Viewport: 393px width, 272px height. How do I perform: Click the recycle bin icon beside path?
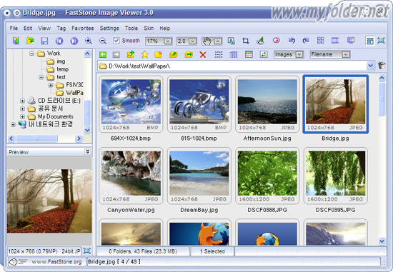pyautogui.click(x=382, y=66)
